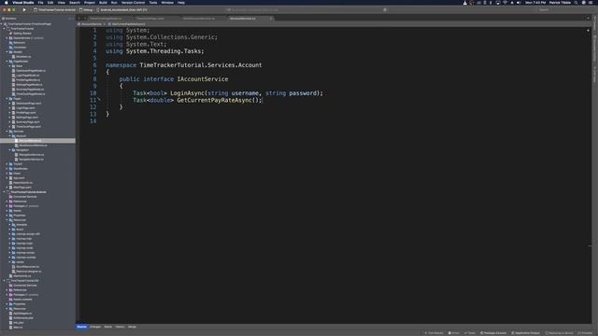Screen dimensions: 598x336
Task: Select the TimeClockPageModel.cs file icon
Action: [x=13, y=94]
